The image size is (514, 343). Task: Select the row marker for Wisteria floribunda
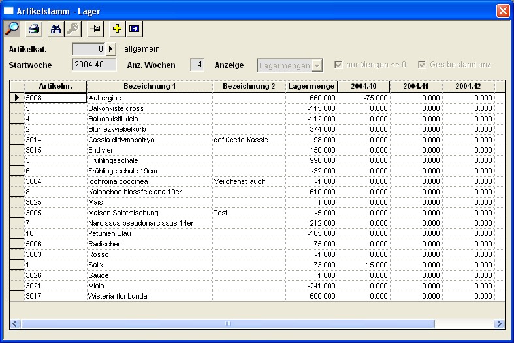(x=17, y=296)
